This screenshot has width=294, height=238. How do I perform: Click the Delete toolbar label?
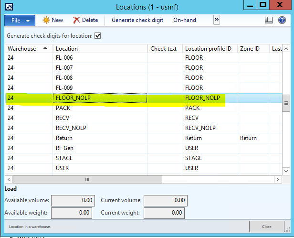90,20
